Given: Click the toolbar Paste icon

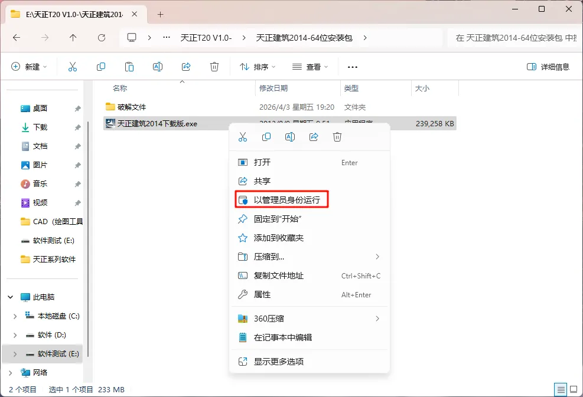Looking at the screenshot, I should (x=129, y=67).
